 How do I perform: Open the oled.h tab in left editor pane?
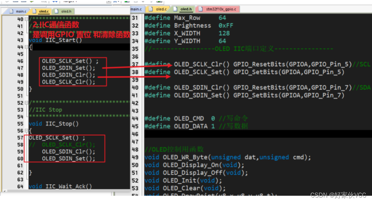tap(63, 11)
